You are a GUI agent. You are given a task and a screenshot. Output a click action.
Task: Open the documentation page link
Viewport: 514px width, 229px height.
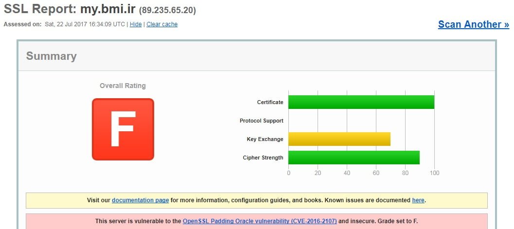pos(140,200)
